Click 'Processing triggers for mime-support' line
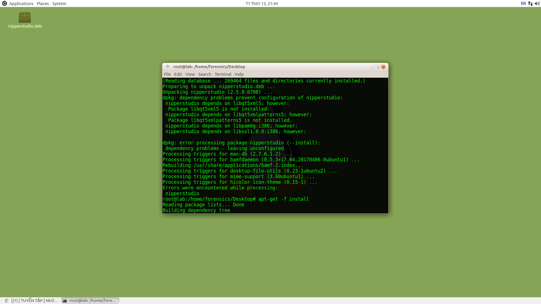 238,177
